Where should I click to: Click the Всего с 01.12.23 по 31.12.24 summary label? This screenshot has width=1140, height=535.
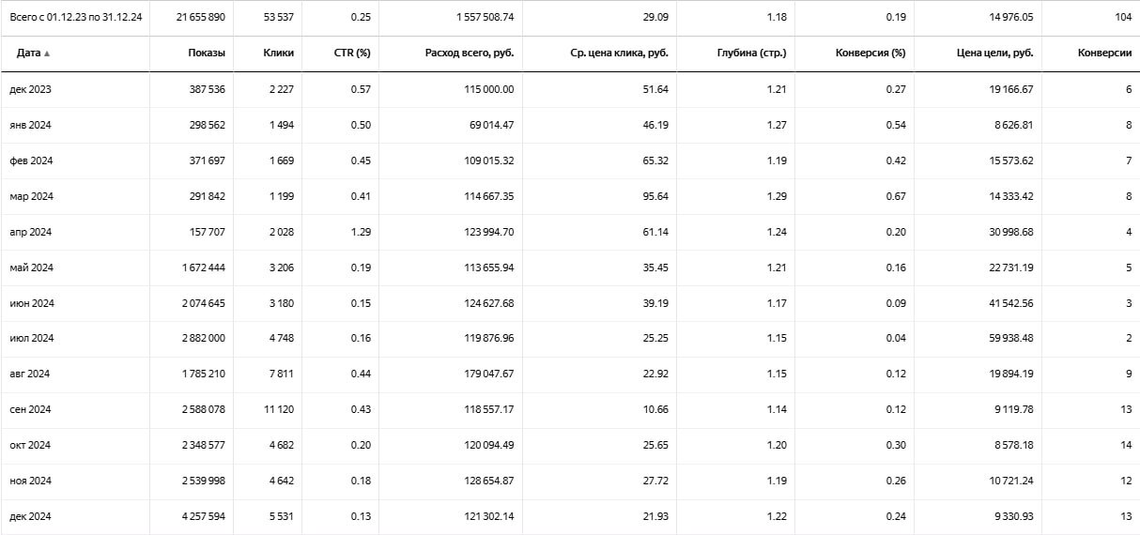tap(75, 18)
